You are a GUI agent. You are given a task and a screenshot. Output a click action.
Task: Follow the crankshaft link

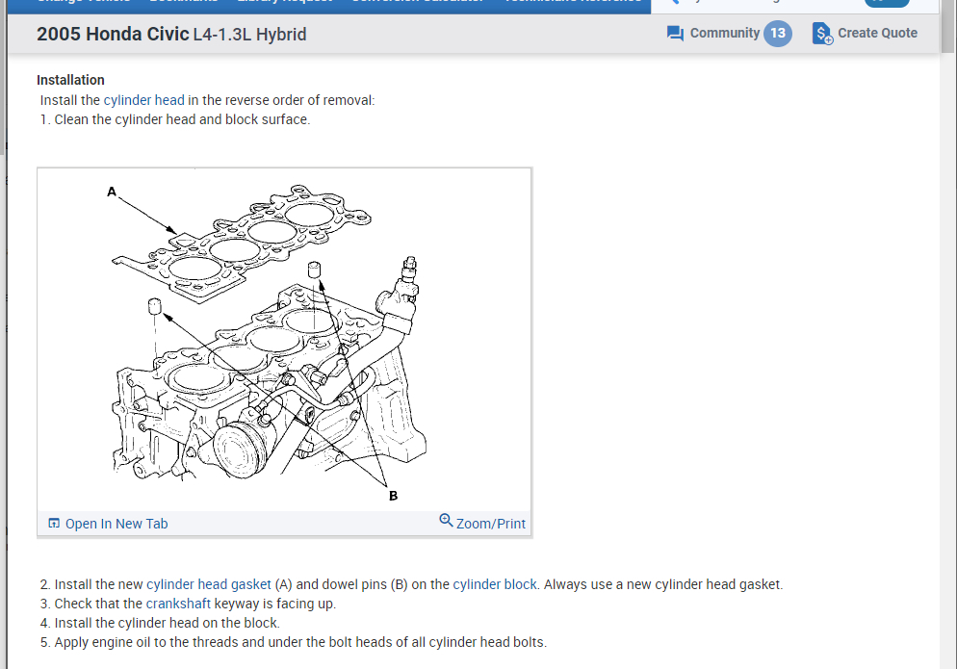point(178,604)
